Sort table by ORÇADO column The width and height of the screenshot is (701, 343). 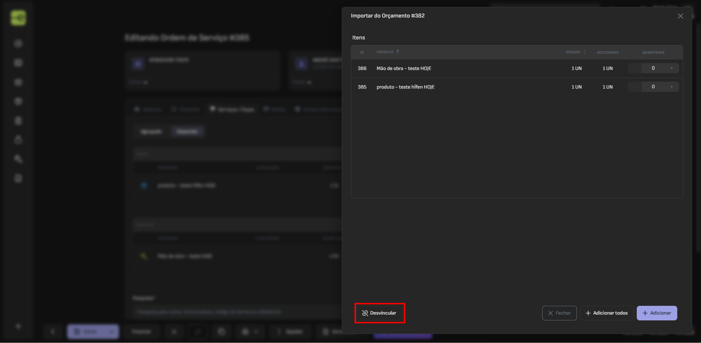pos(576,52)
